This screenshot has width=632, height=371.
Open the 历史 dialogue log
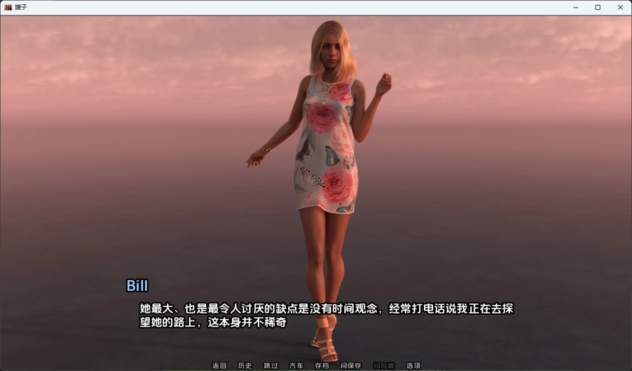(245, 365)
